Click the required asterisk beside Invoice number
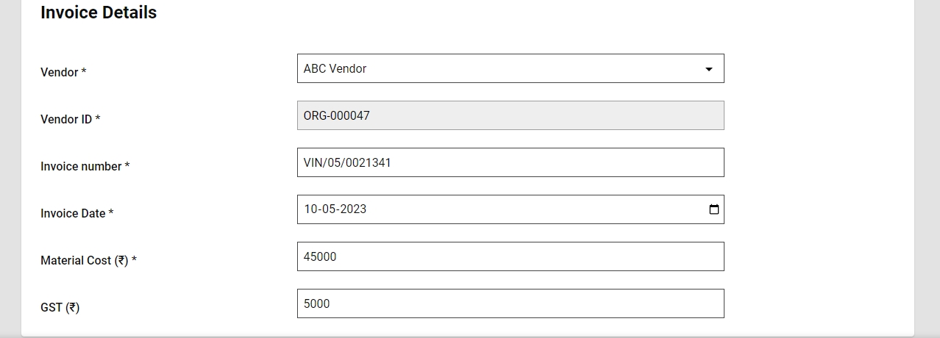Viewport: 940px width, 338px height. tap(127, 166)
